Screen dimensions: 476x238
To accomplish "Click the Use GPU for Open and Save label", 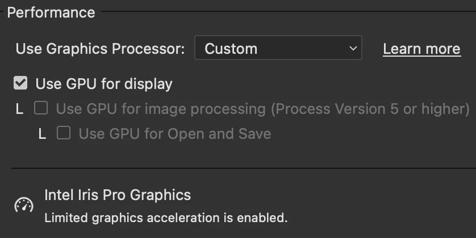I will [x=174, y=134].
